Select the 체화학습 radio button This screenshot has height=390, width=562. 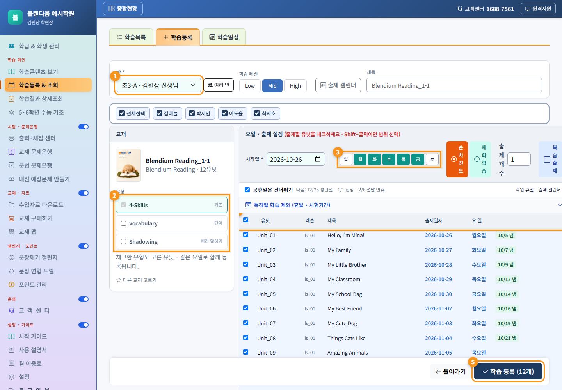click(x=477, y=159)
